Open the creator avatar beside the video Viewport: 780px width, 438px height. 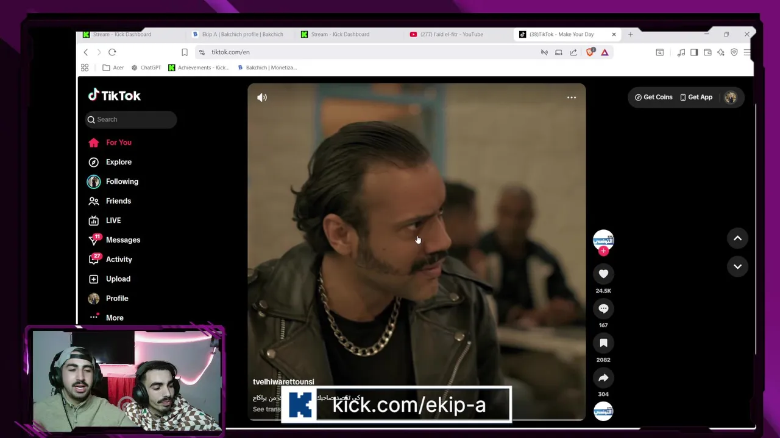click(x=603, y=239)
